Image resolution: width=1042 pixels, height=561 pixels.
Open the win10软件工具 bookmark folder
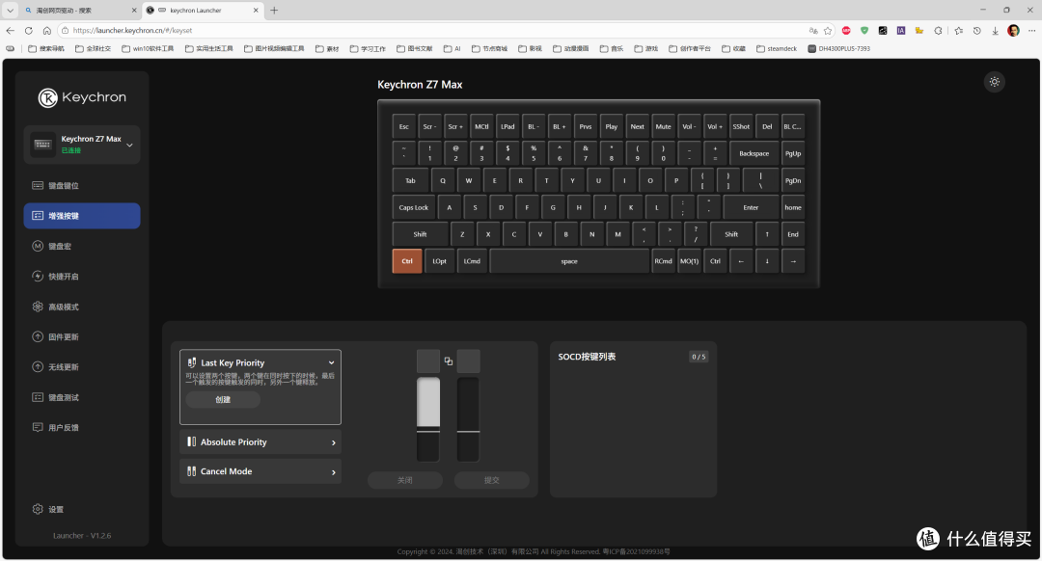[148, 48]
